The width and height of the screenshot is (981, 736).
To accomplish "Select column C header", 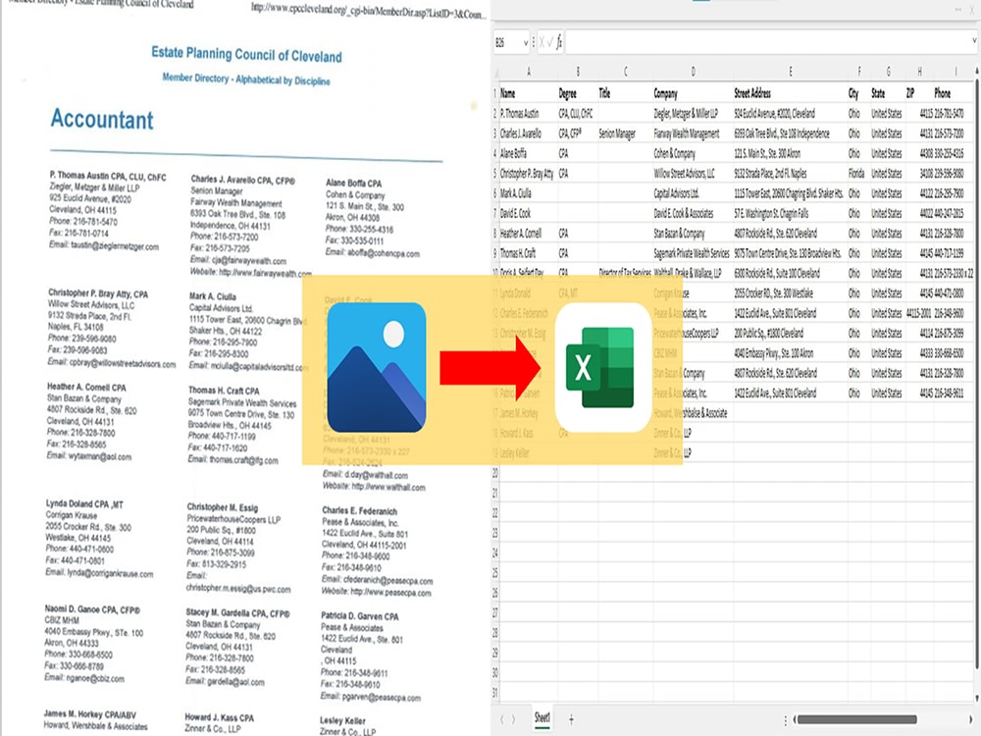I will click(626, 72).
